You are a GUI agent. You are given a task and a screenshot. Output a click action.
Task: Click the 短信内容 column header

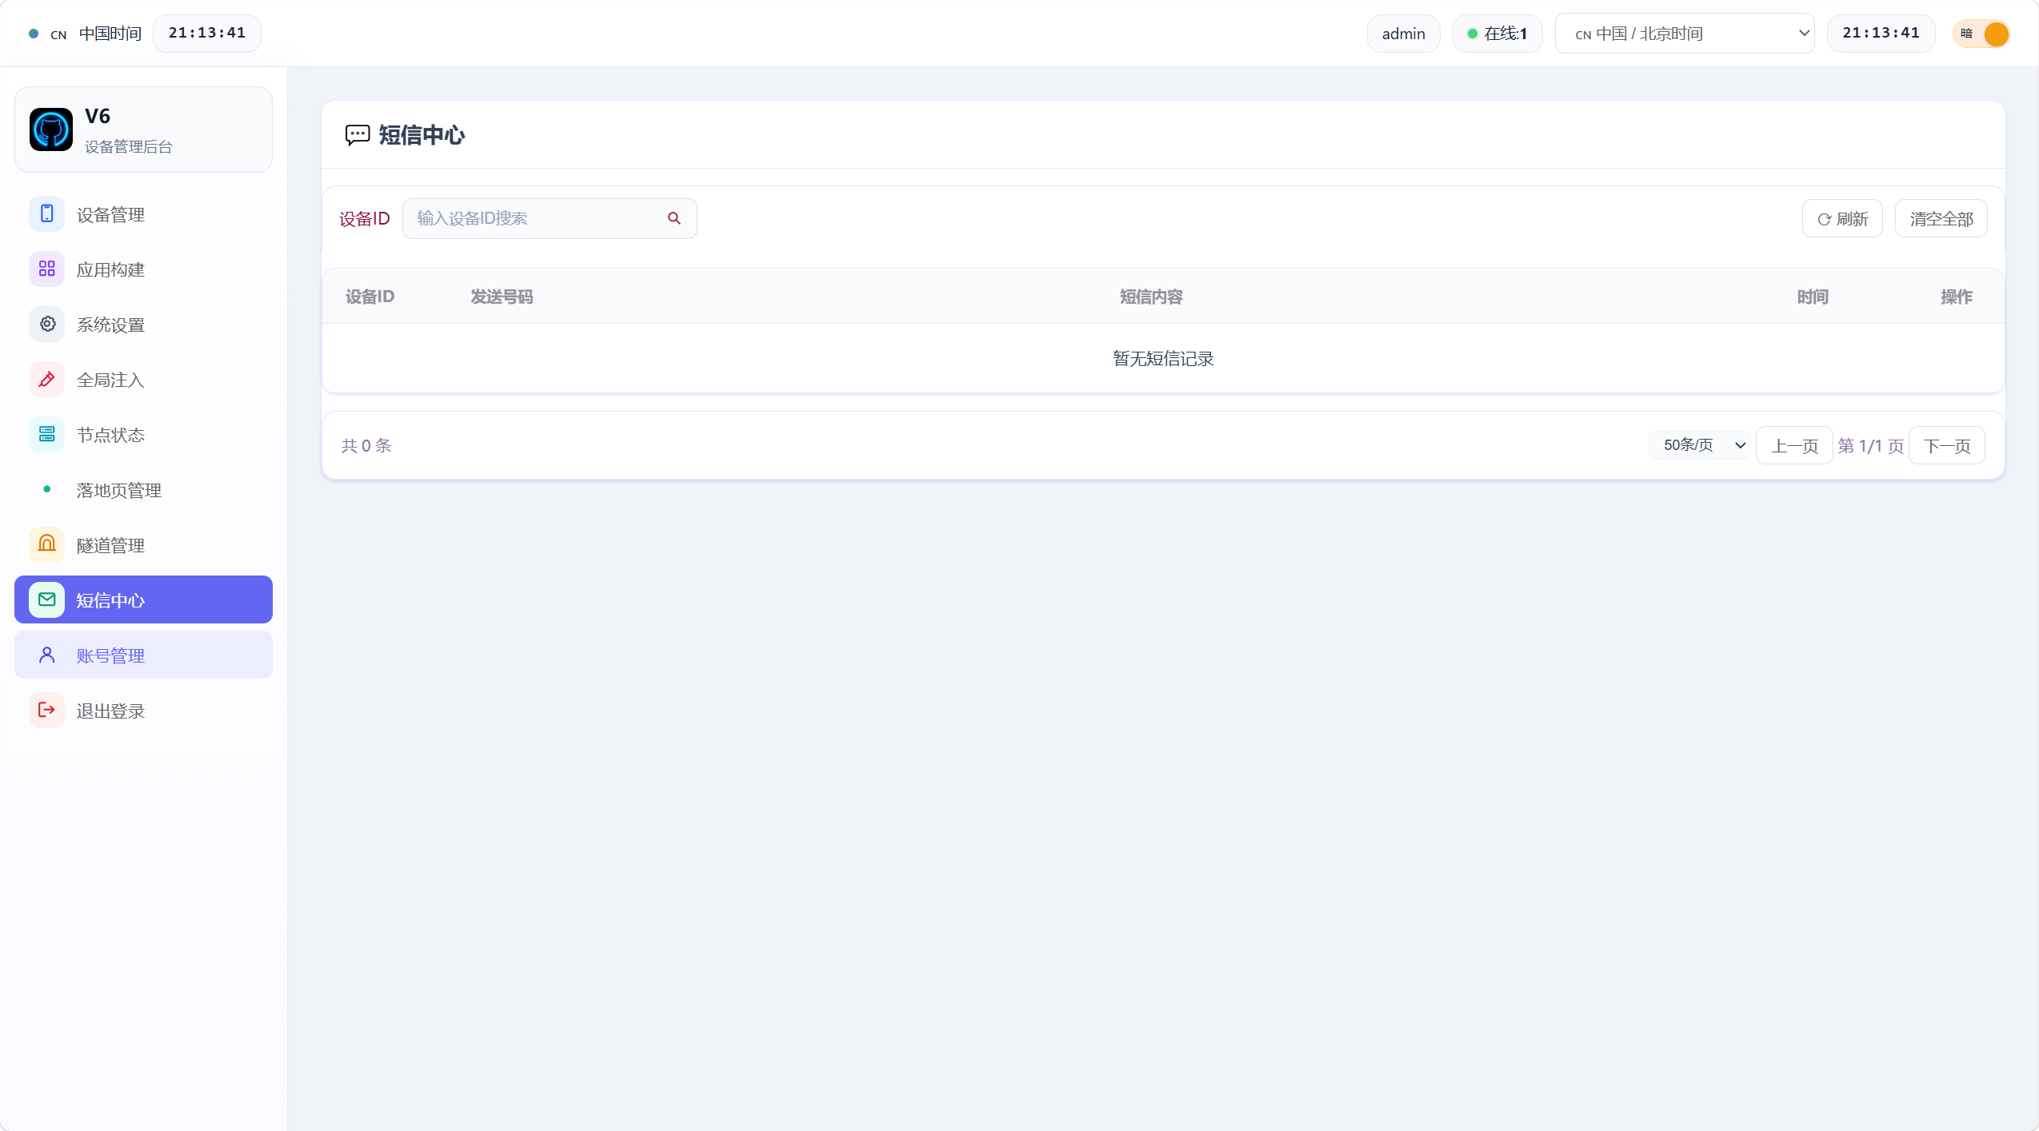click(x=1151, y=297)
